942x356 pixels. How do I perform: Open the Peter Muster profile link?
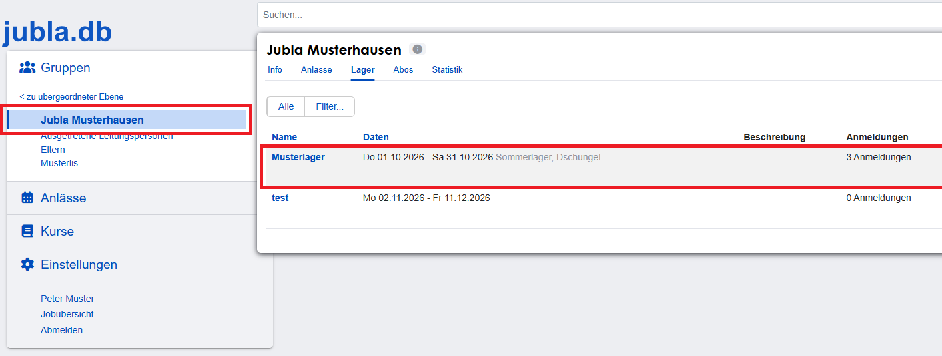67,299
